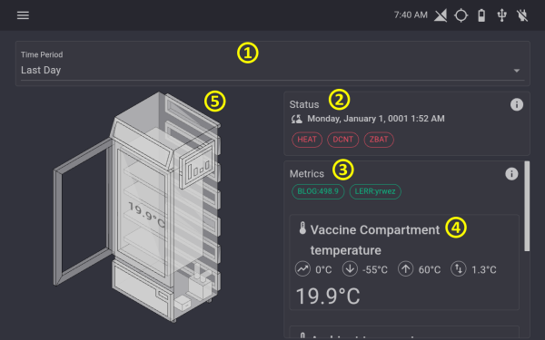Click the minimum temperature down-arrow icon
Viewport: 545px width, 340px height.
[x=350, y=269]
